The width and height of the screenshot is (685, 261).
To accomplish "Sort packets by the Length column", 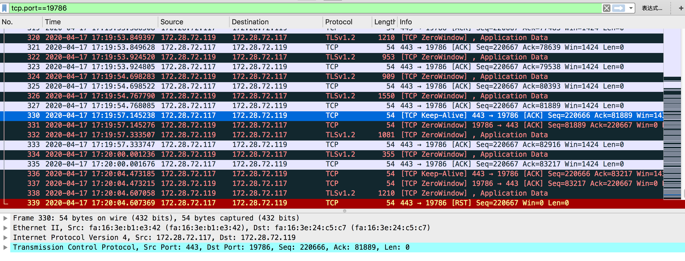I will tap(384, 22).
